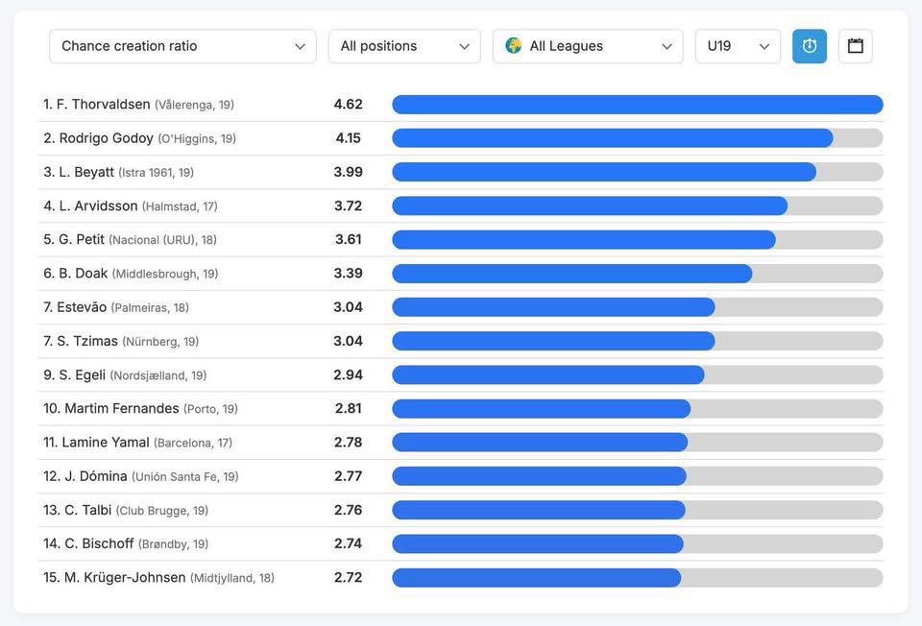Select Lamine Yamal from the list
The height and width of the screenshot is (626, 922).
[106, 443]
